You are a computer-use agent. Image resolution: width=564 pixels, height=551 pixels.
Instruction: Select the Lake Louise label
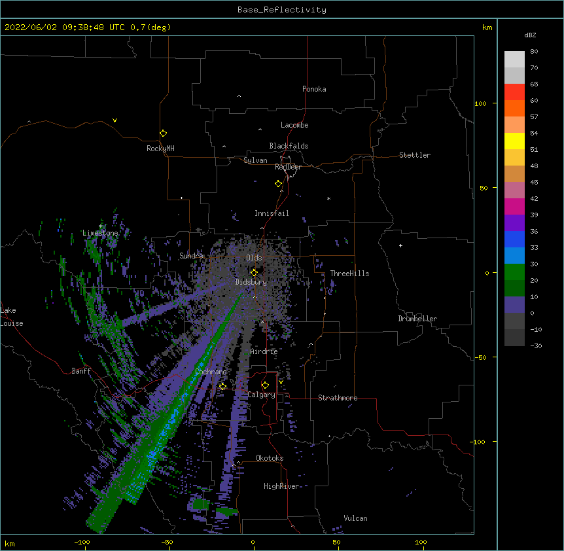(x=12, y=317)
